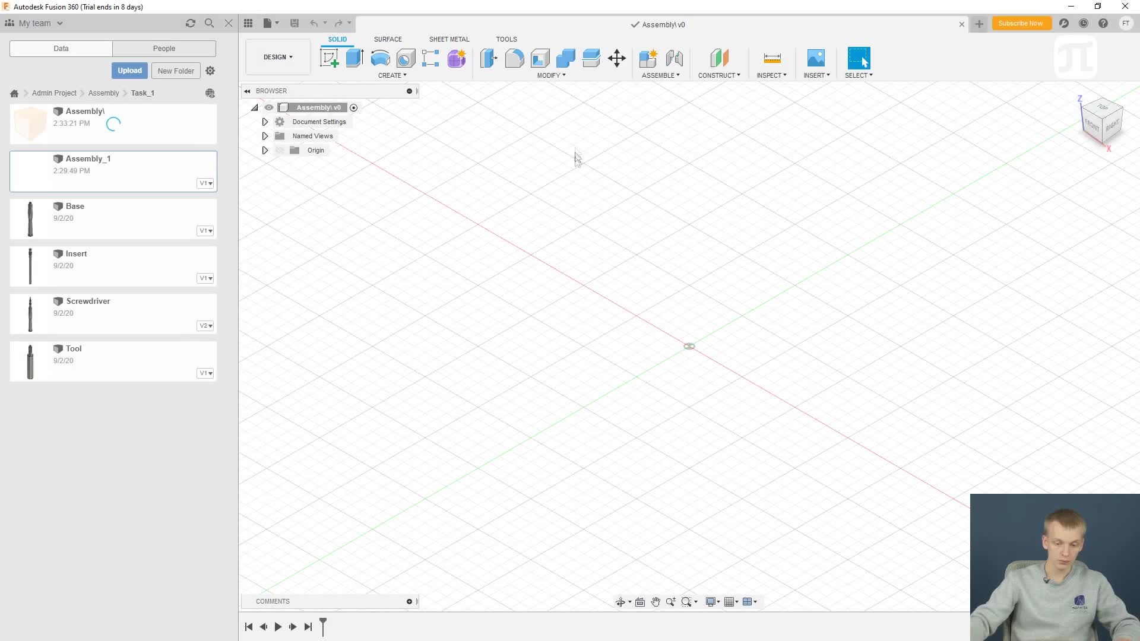Viewport: 1140px width, 641px height.
Task: Select the Extrude tool
Action: 354,58
